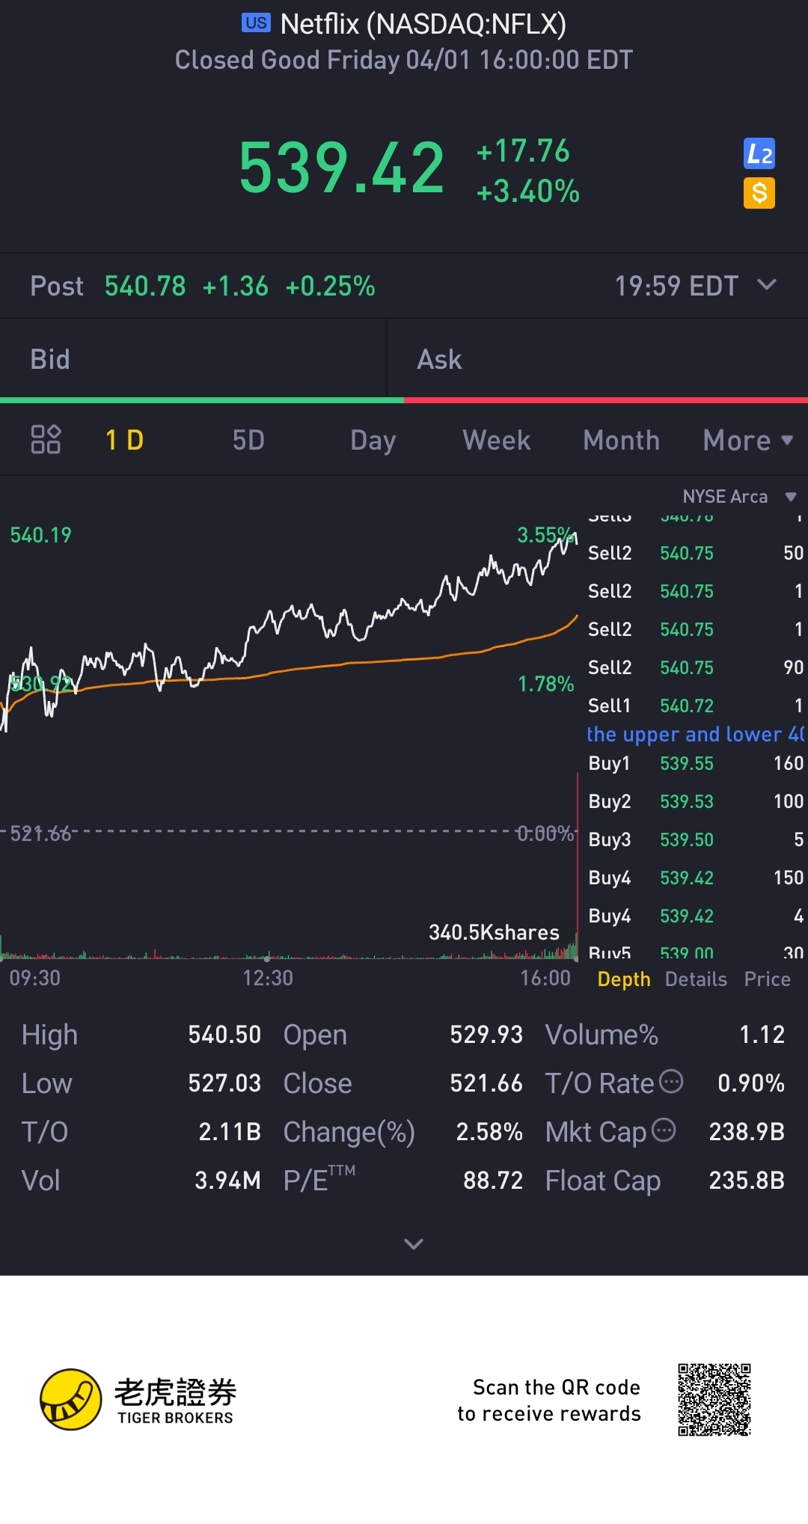The image size is (808, 1524).
Task: Tap the 'the upper and lower' blue link
Action: pos(695,735)
